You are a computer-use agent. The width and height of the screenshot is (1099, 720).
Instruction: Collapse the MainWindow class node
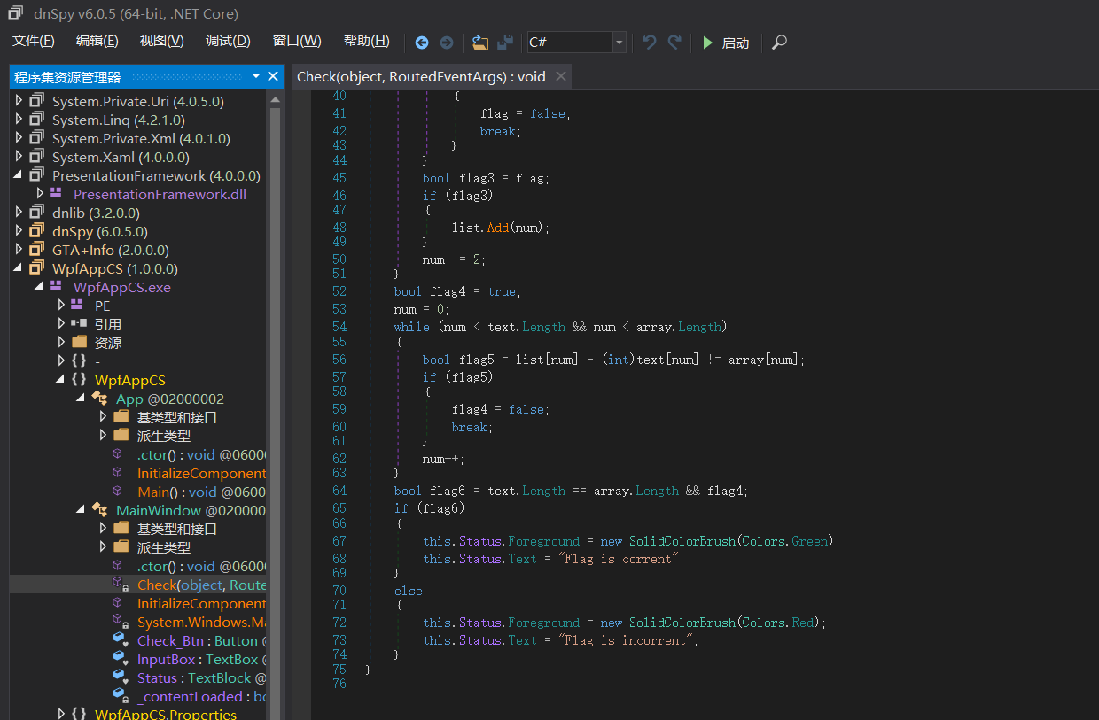tap(82, 510)
